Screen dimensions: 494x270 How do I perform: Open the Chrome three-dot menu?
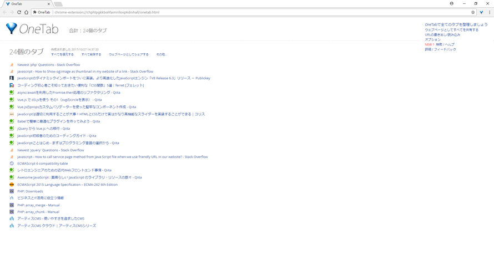click(490, 12)
